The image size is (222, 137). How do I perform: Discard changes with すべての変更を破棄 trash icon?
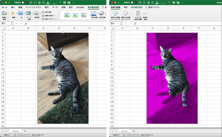pos(138,13)
